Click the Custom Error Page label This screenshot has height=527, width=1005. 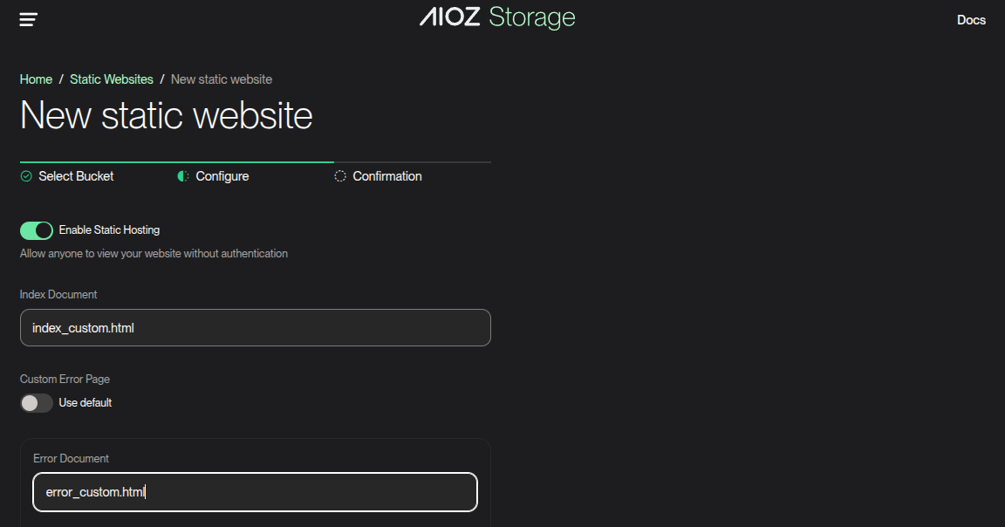[65, 380]
